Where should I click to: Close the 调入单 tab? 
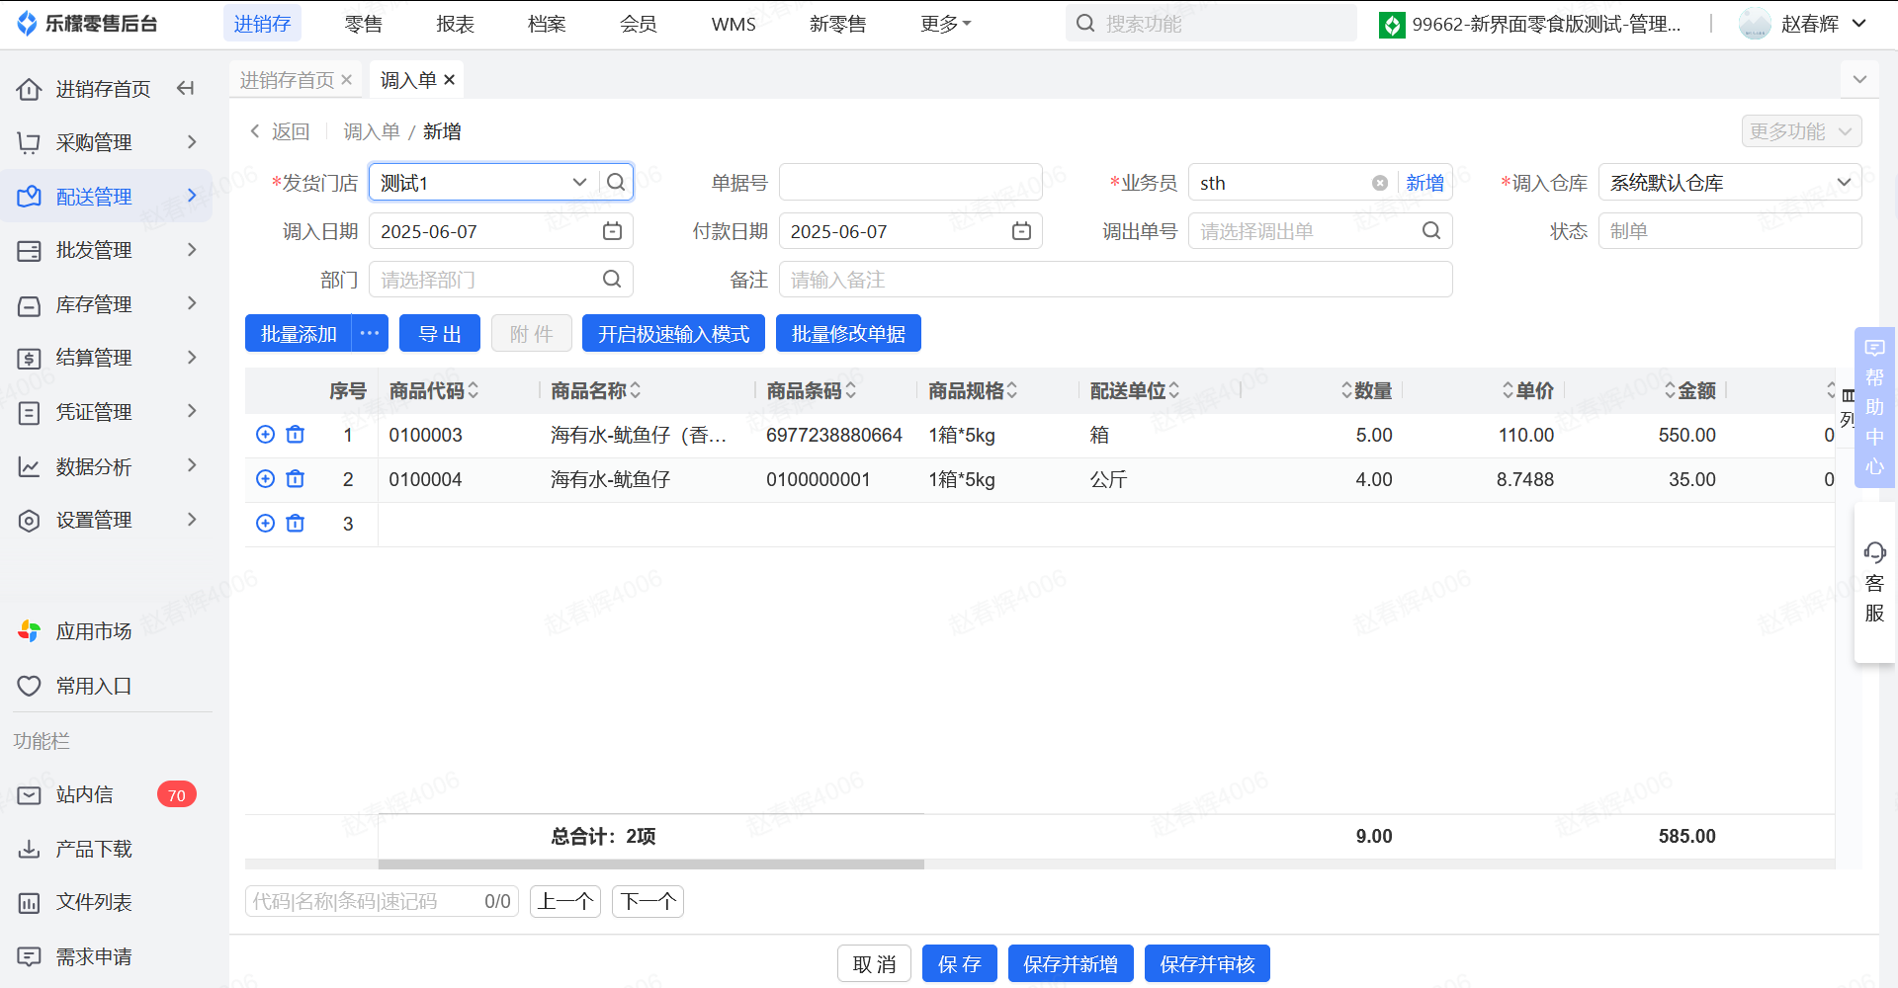[x=450, y=80]
